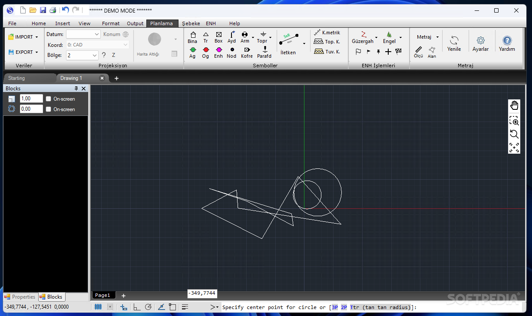Use the Alan area tool
Screen dimensions: 532x316
432,52
